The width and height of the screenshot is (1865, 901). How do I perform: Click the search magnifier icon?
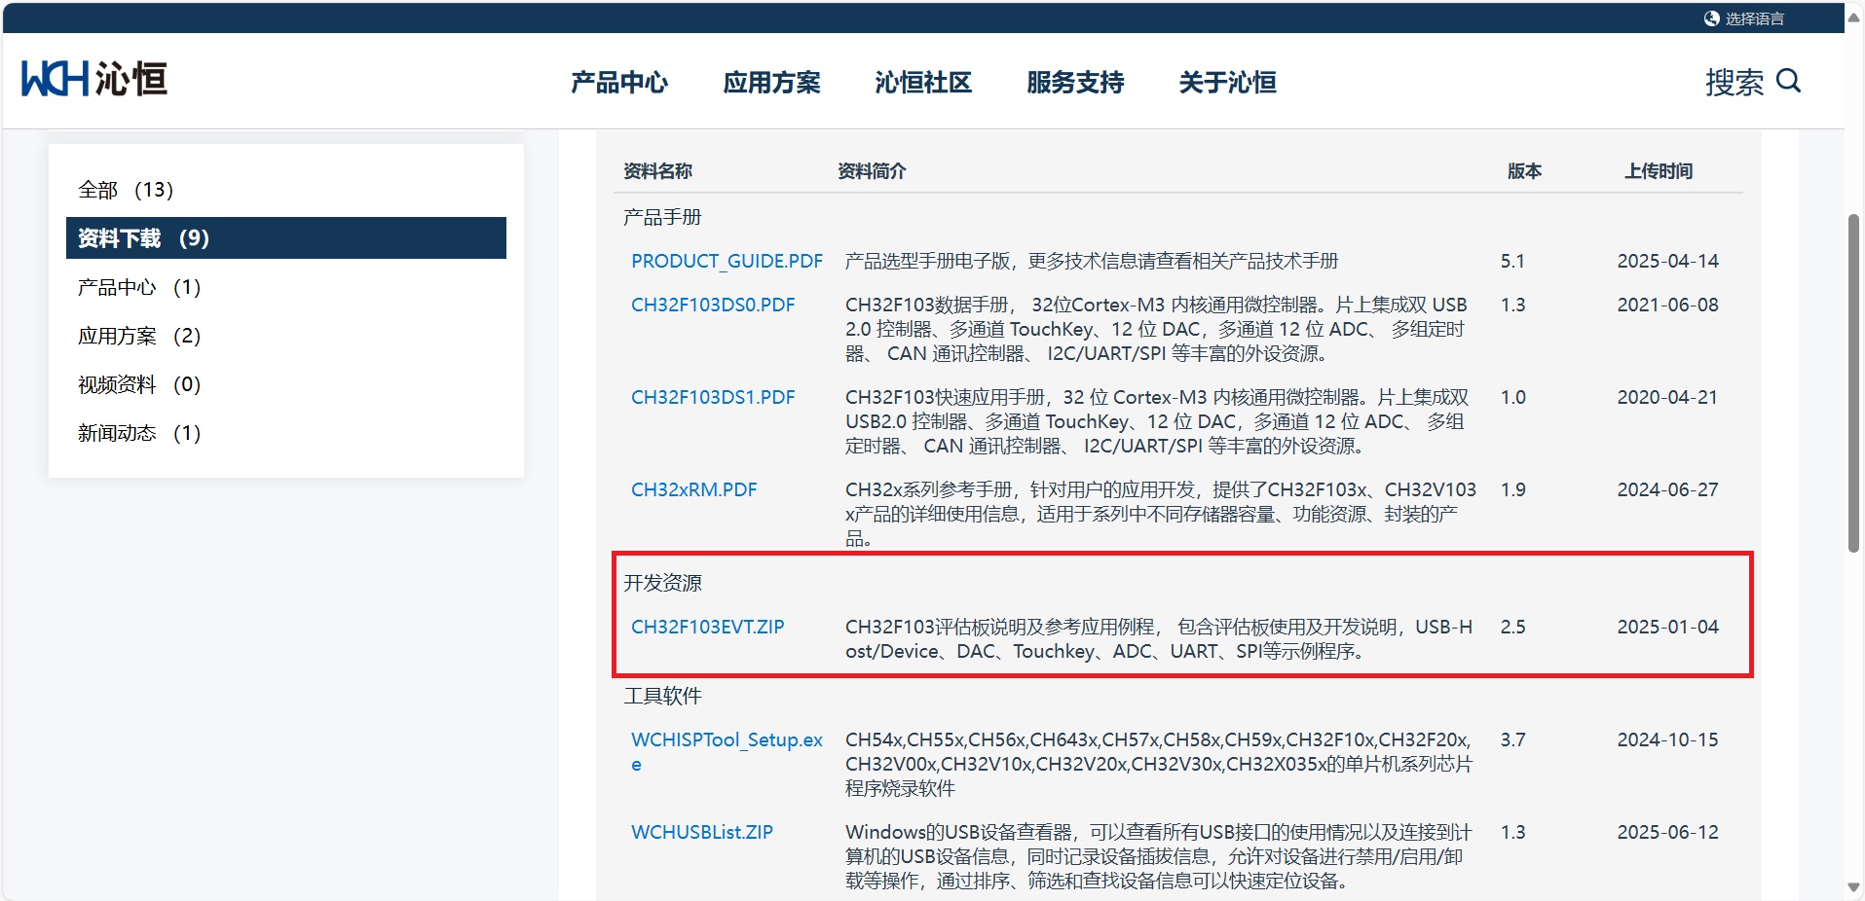pyautogui.click(x=1789, y=81)
